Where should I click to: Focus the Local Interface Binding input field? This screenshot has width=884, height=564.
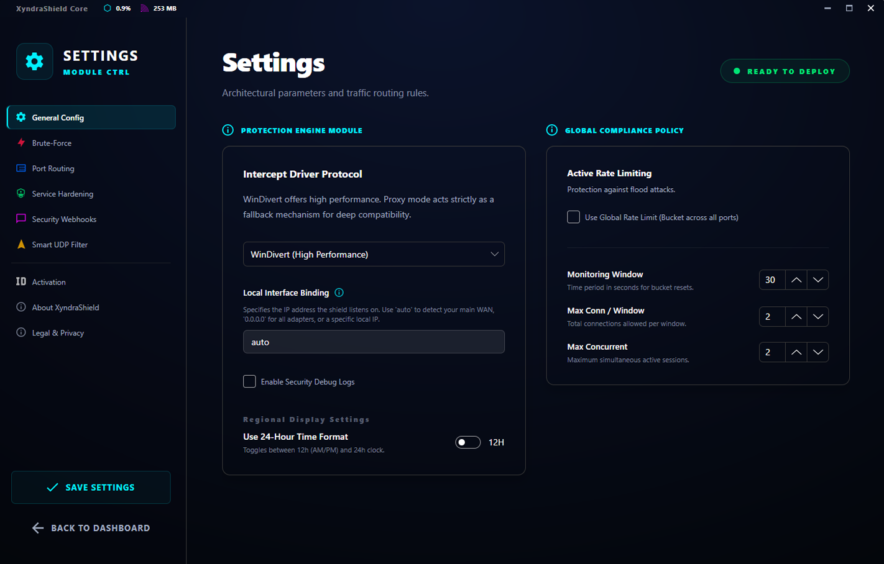(x=374, y=342)
